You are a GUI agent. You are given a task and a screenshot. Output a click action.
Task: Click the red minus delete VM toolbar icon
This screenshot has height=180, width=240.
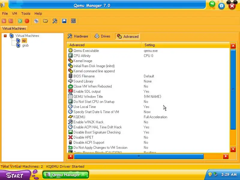click(11, 21)
